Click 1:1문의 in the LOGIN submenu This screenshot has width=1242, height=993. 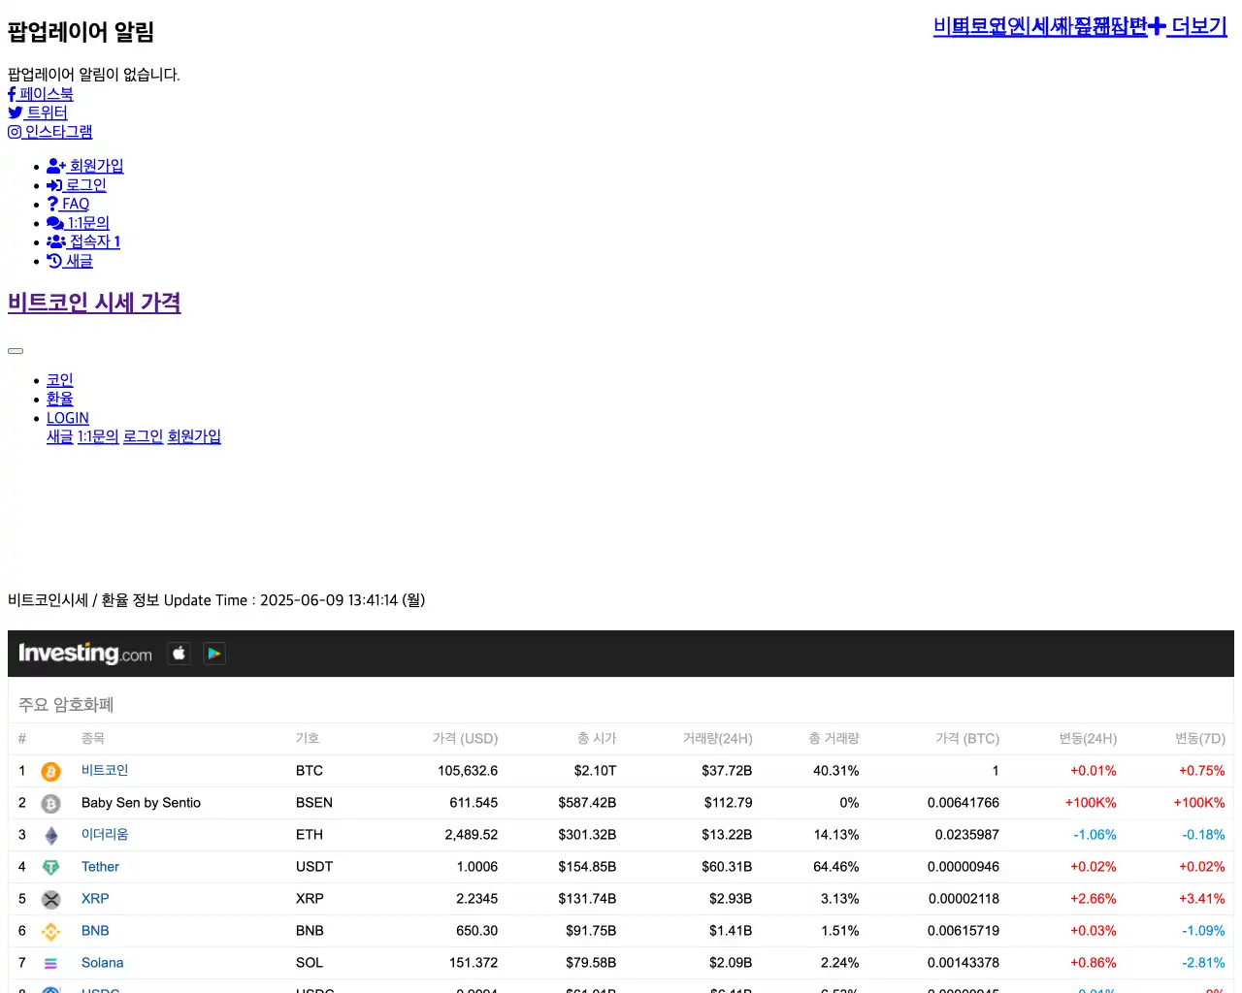pos(98,436)
